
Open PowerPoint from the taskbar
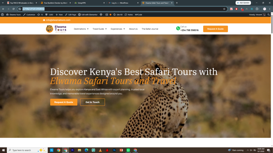click(x=121, y=150)
